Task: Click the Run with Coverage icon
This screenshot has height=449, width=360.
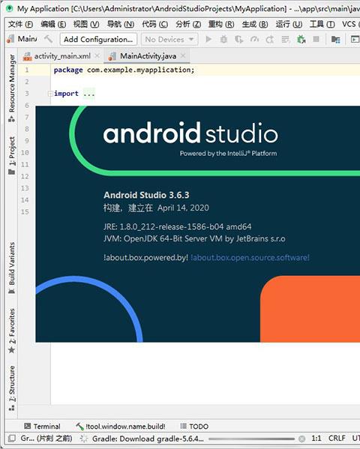Action: 239,39
